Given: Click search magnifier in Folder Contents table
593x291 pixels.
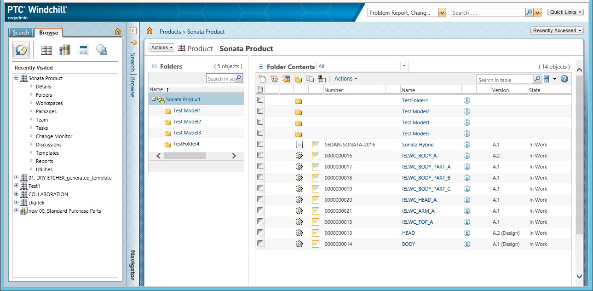Looking at the screenshot, I should [537, 79].
